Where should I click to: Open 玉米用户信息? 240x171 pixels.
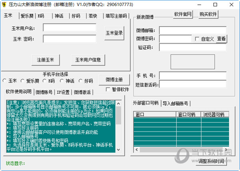pyautogui.click(x=88, y=60)
